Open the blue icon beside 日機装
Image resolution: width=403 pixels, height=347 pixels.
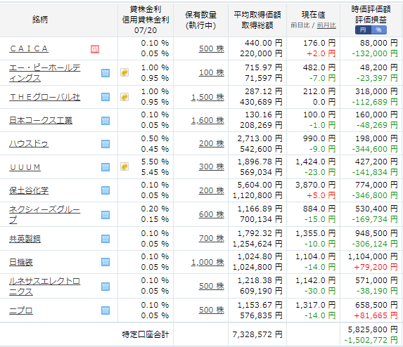pos(105,262)
